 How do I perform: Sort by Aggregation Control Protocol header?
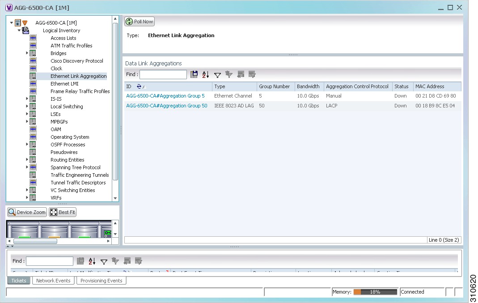(357, 87)
